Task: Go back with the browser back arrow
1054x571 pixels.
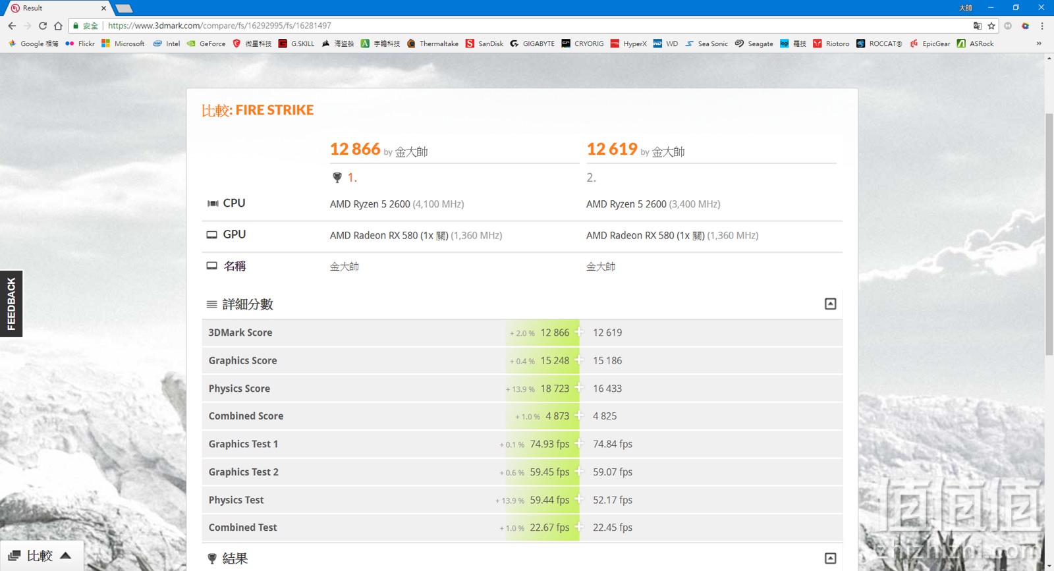Action: pyautogui.click(x=12, y=26)
